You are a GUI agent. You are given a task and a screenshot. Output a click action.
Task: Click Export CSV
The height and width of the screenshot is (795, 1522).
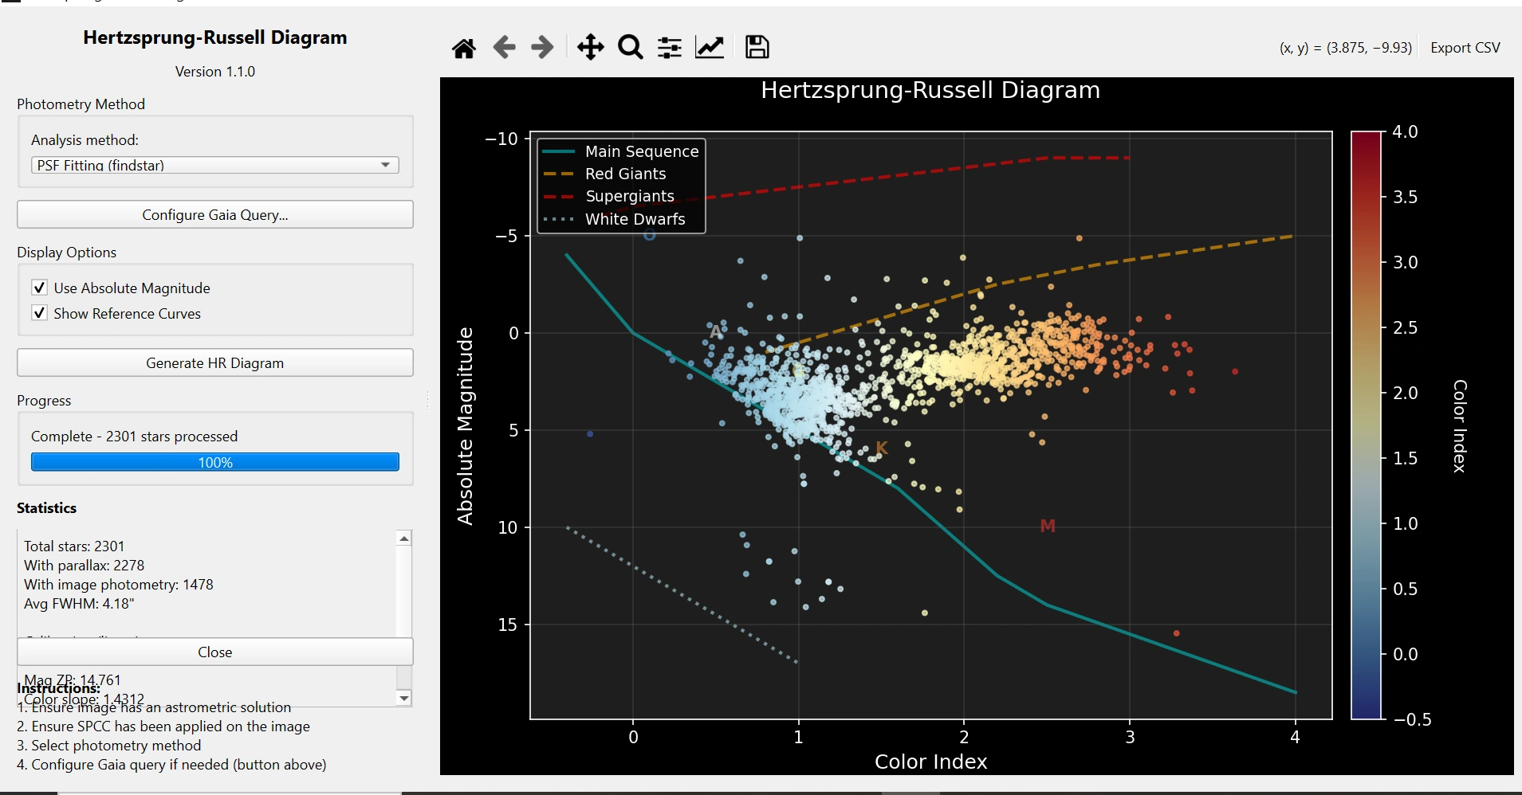pos(1465,48)
